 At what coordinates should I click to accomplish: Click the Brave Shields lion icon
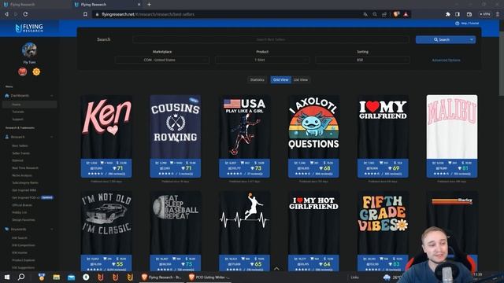click(x=396, y=14)
